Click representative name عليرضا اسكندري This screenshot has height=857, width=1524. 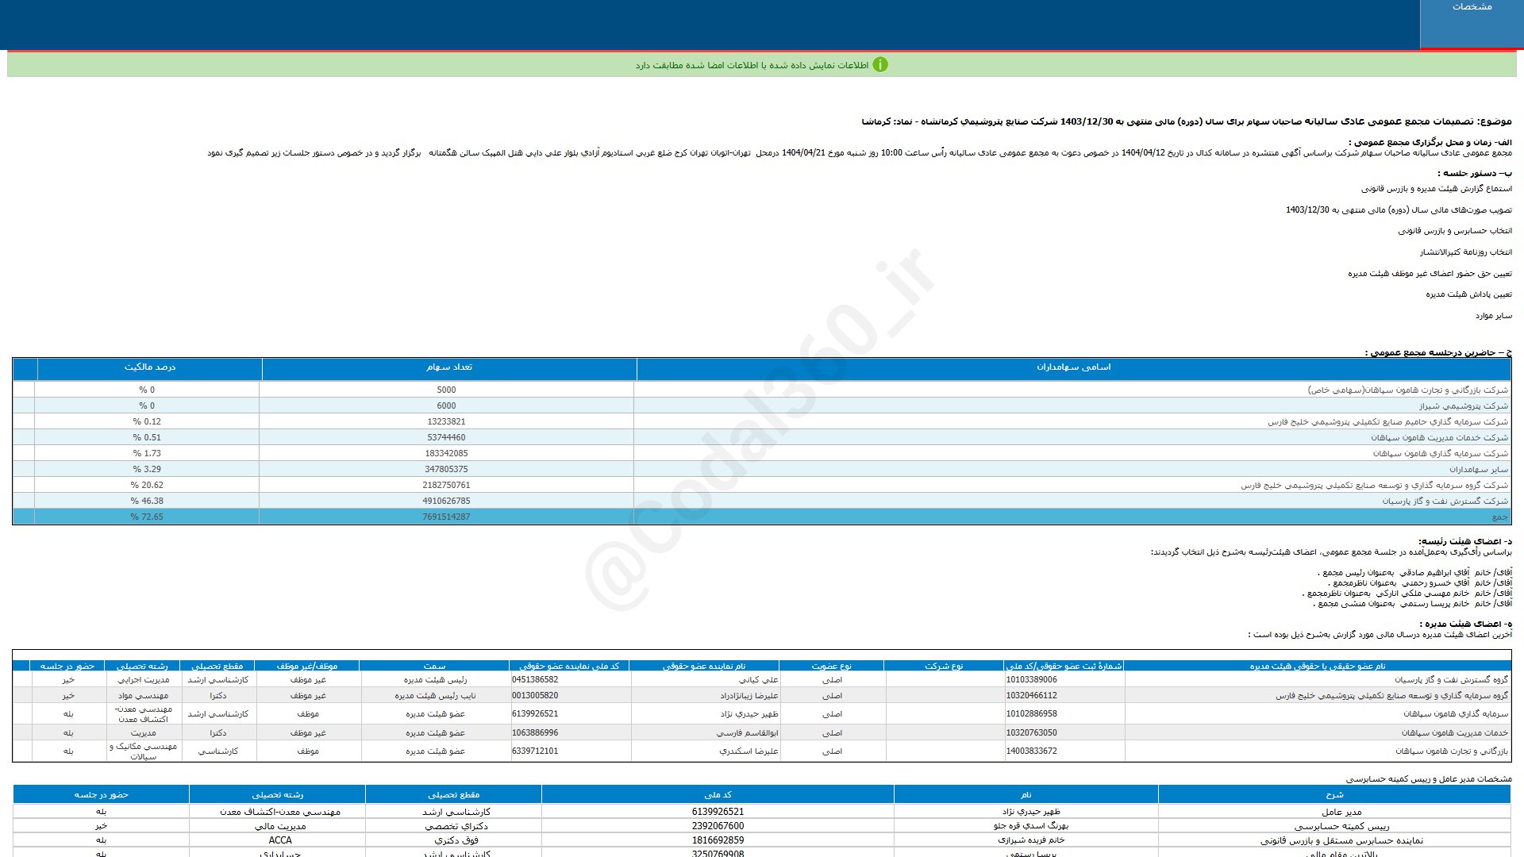pyautogui.click(x=749, y=751)
